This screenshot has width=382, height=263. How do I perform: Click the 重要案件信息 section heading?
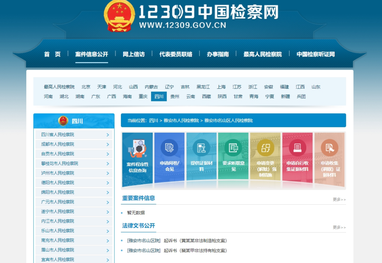[138, 198]
